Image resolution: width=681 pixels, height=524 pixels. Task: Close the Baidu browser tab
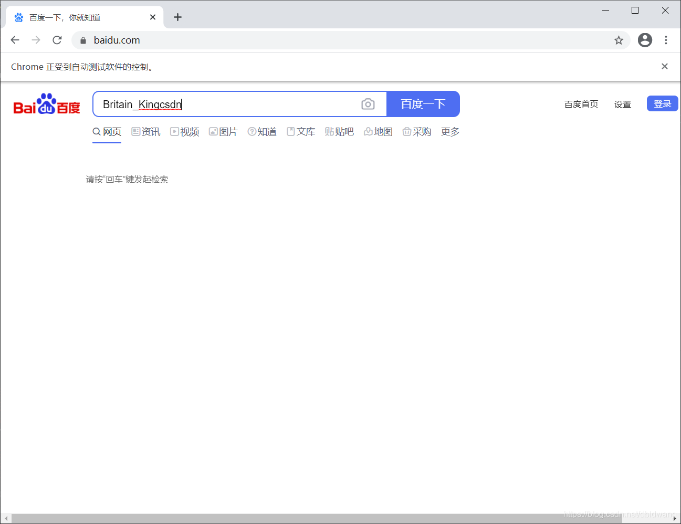153,17
